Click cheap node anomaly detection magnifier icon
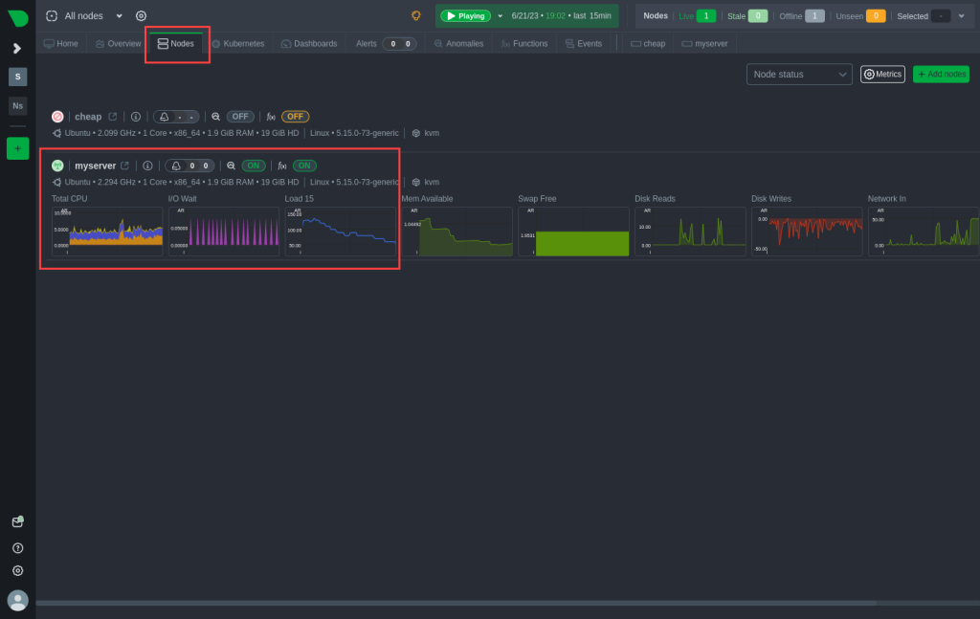 coord(215,117)
